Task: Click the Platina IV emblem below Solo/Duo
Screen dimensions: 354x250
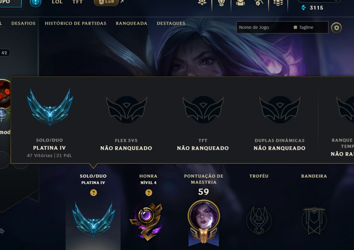Action: click(94, 219)
